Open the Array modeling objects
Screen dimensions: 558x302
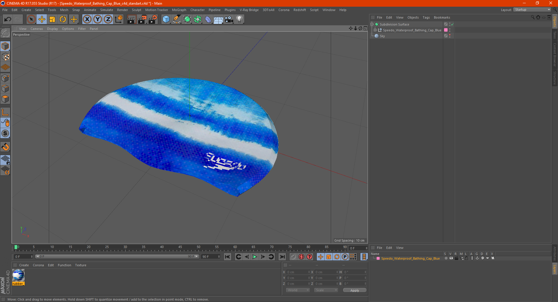pyautogui.click(x=198, y=19)
